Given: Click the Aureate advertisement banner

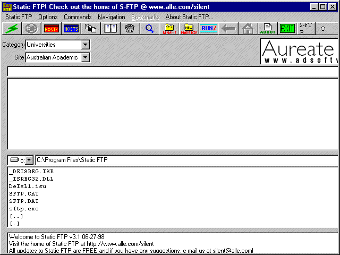Looking at the screenshot, I should (x=300, y=52).
